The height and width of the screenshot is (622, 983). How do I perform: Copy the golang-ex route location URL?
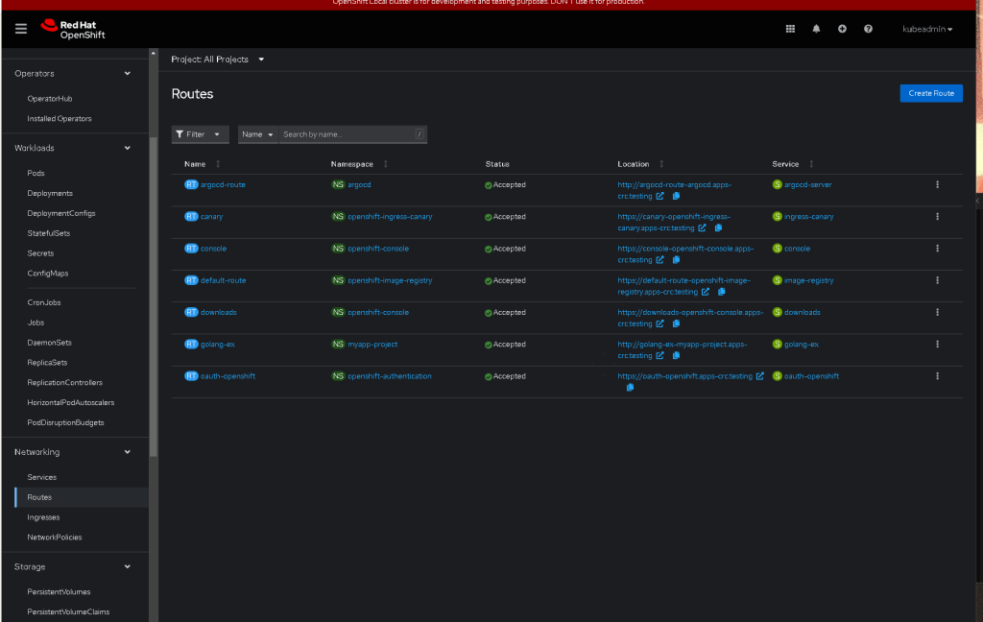tap(676, 356)
